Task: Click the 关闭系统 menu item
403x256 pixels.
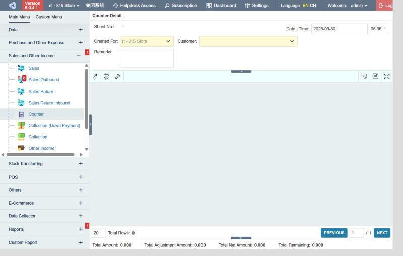Action: pyautogui.click(x=95, y=5)
